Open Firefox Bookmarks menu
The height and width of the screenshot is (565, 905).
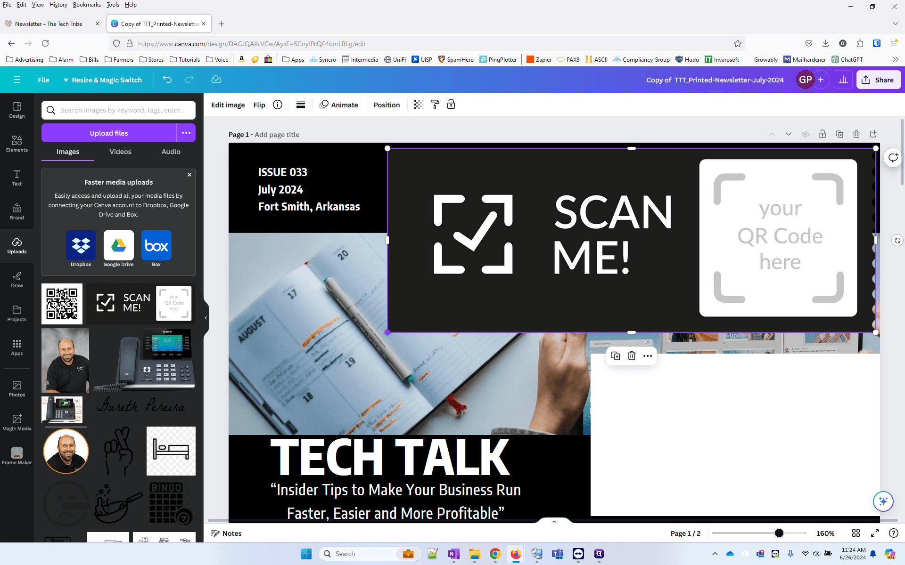click(x=87, y=5)
